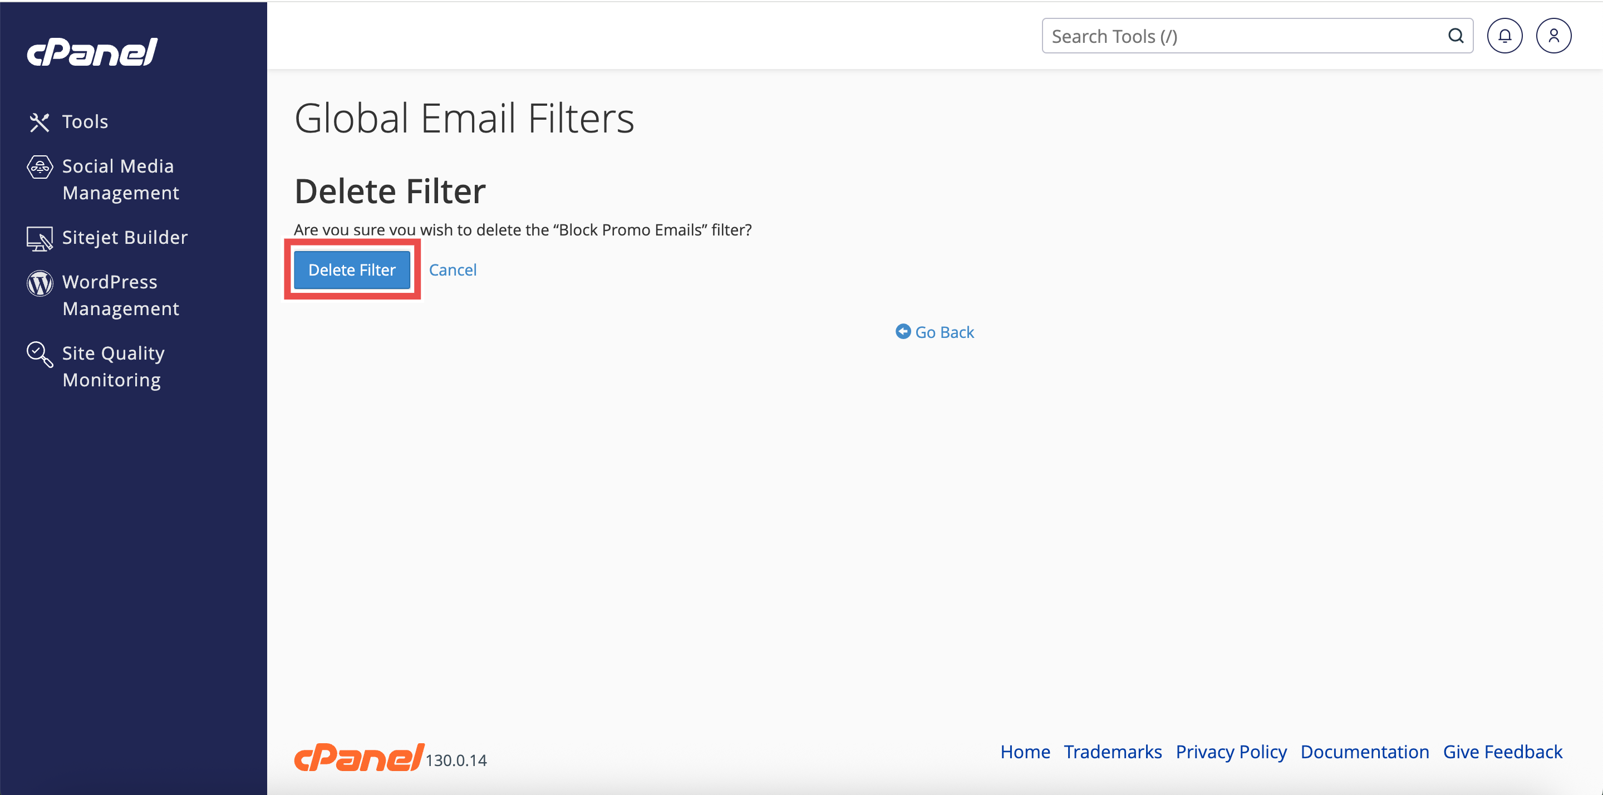View the Privacy Policy link
1603x795 pixels.
coord(1231,752)
